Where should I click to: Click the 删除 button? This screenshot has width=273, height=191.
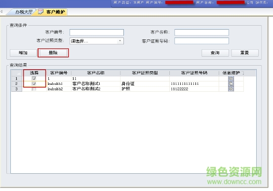[x=53, y=53]
